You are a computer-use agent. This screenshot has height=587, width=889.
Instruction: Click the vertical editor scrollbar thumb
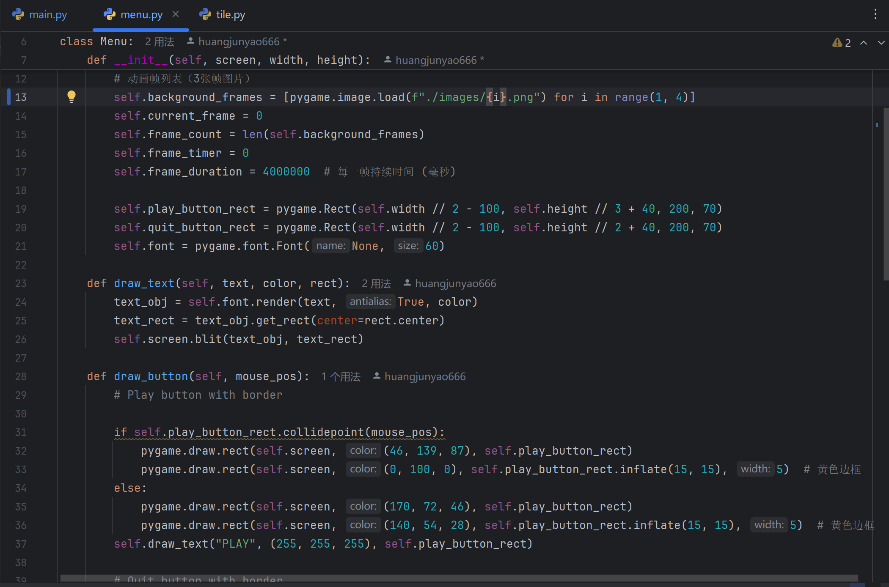(x=886, y=195)
